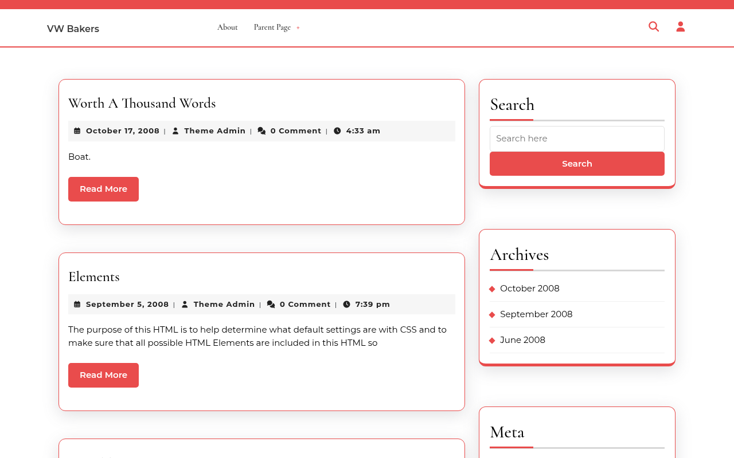Image resolution: width=734 pixels, height=458 pixels.
Task: Click clock icon beside 4:33 am
Action: pyautogui.click(x=337, y=131)
